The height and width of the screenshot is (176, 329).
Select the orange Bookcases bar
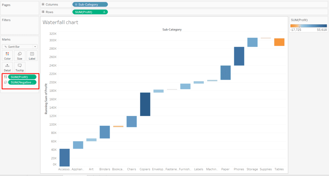click(118, 126)
